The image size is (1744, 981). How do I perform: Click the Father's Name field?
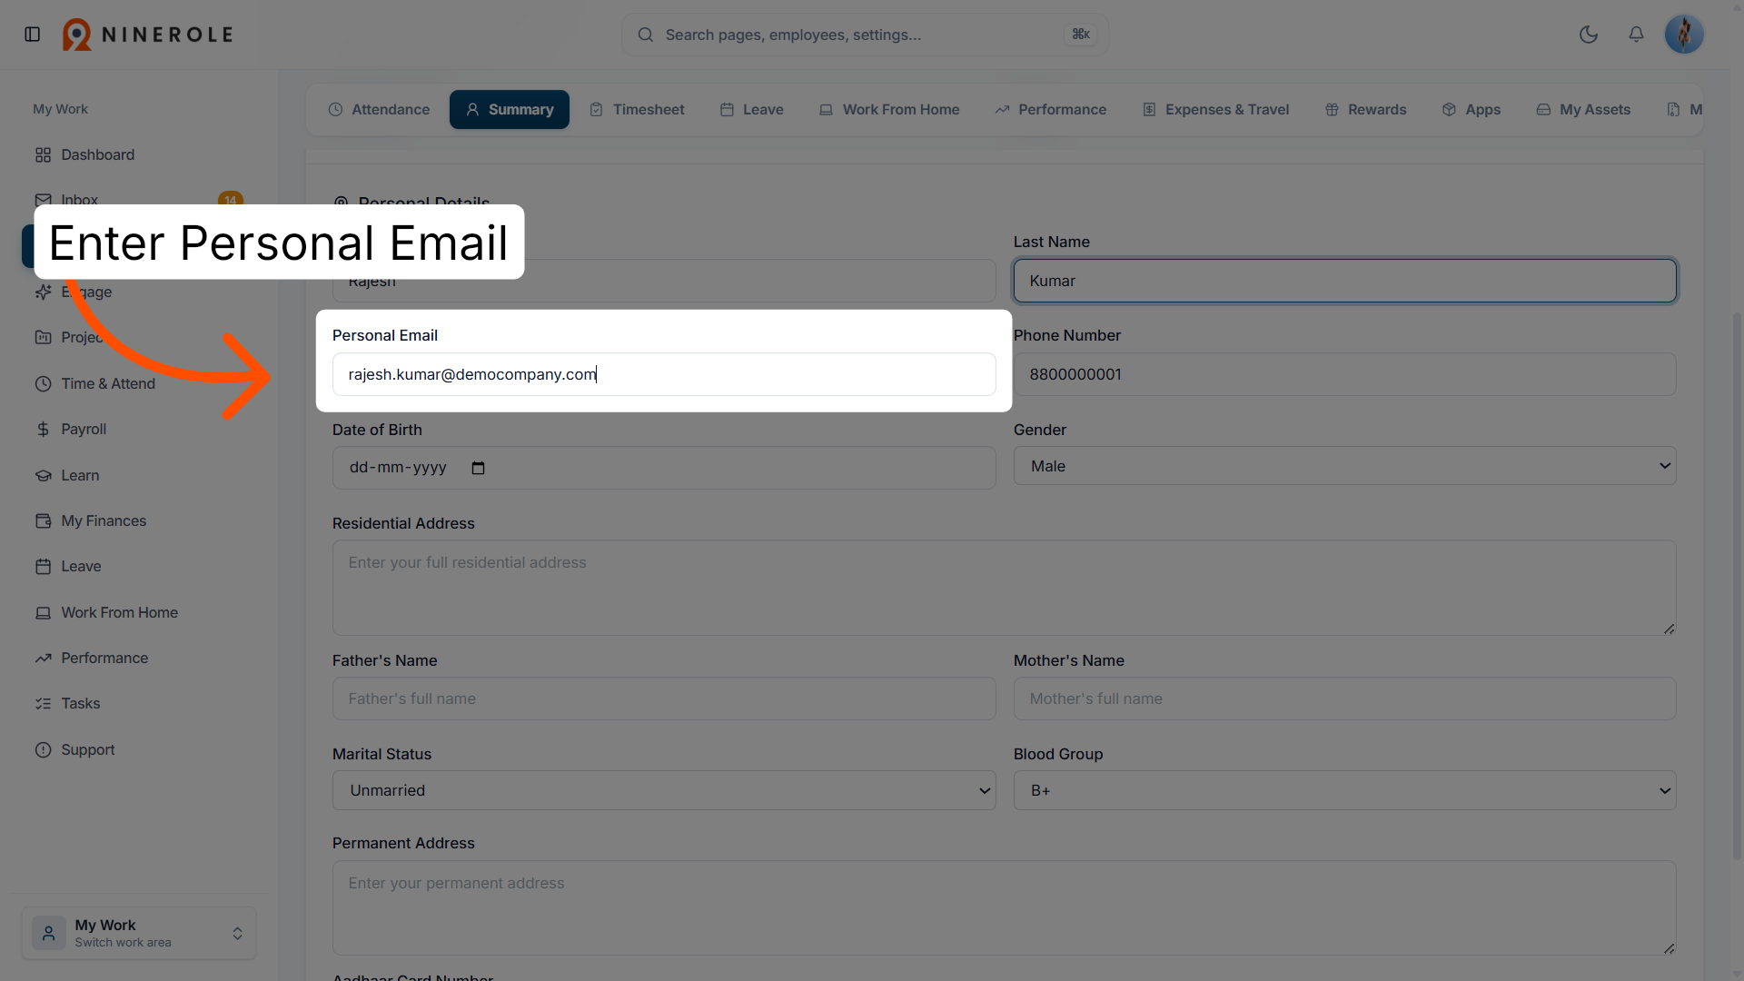pyautogui.click(x=664, y=699)
